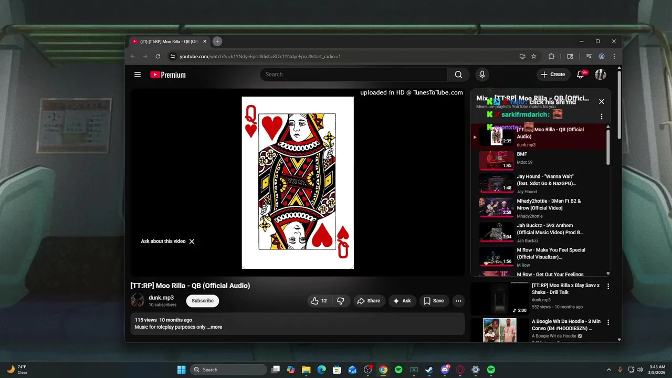Open File Explorer from taskbar
672x378 pixels.
[306, 370]
